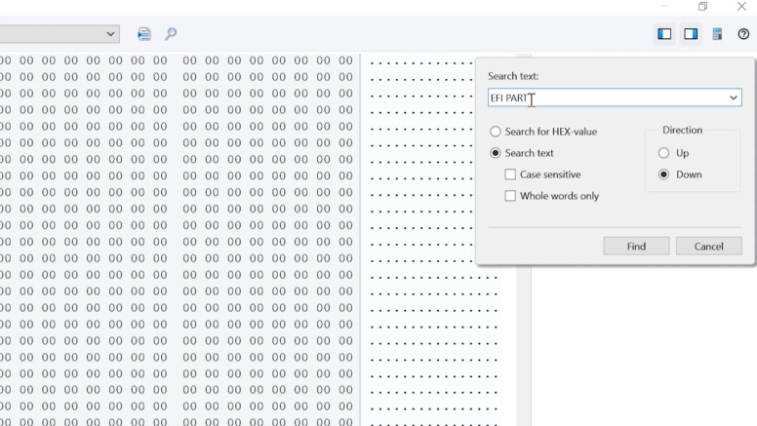Open the go-to sector toolbar icon
The width and height of the screenshot is (757, 426).
(143, 34)
